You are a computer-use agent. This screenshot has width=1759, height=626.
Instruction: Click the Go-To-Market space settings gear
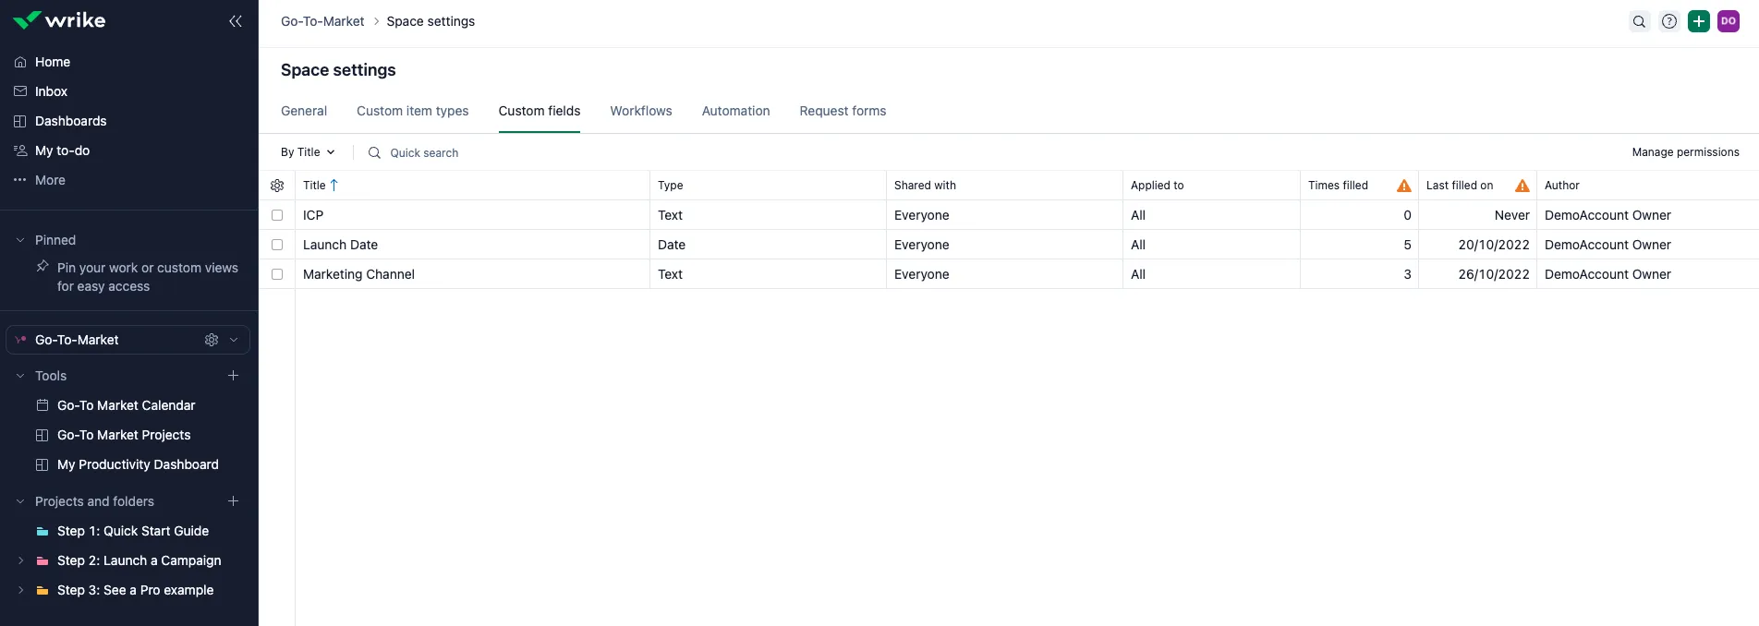212,340
